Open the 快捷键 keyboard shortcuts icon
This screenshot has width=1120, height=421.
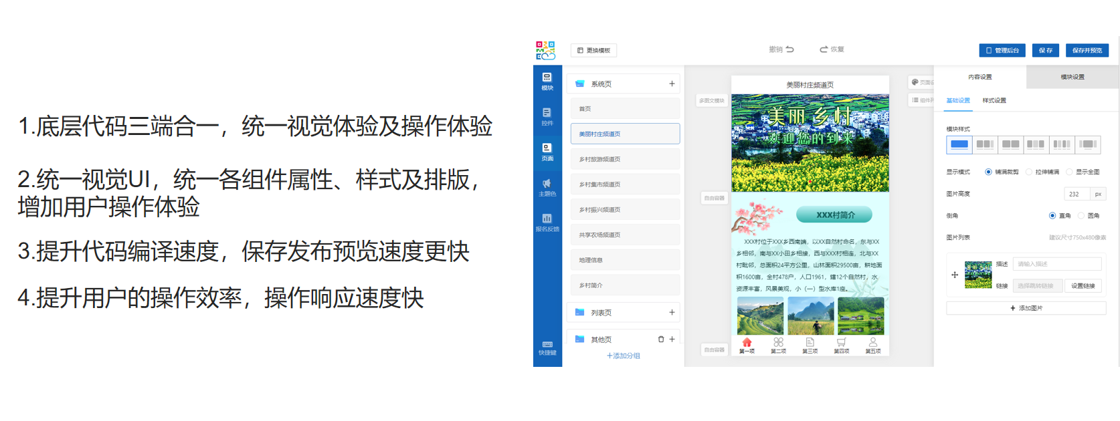click(547, 347)
